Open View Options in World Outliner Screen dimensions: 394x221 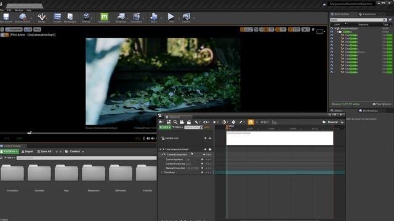[382, 104]
